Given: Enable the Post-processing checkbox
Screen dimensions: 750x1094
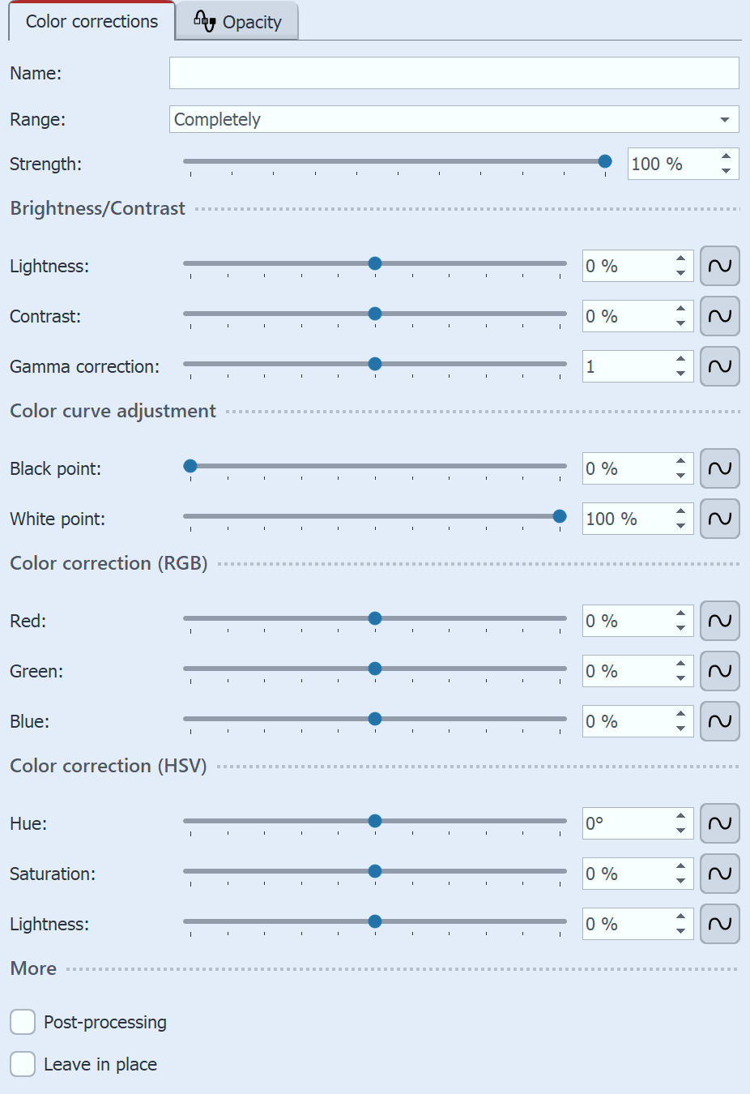Looking at the screenshot, I should click(22, 1022).
